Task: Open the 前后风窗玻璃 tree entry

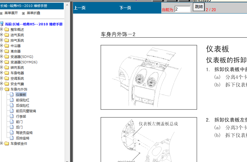Action: (x=26, y=111)
